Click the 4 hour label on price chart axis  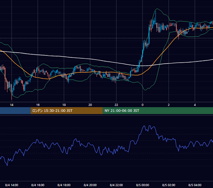point(195,105)
